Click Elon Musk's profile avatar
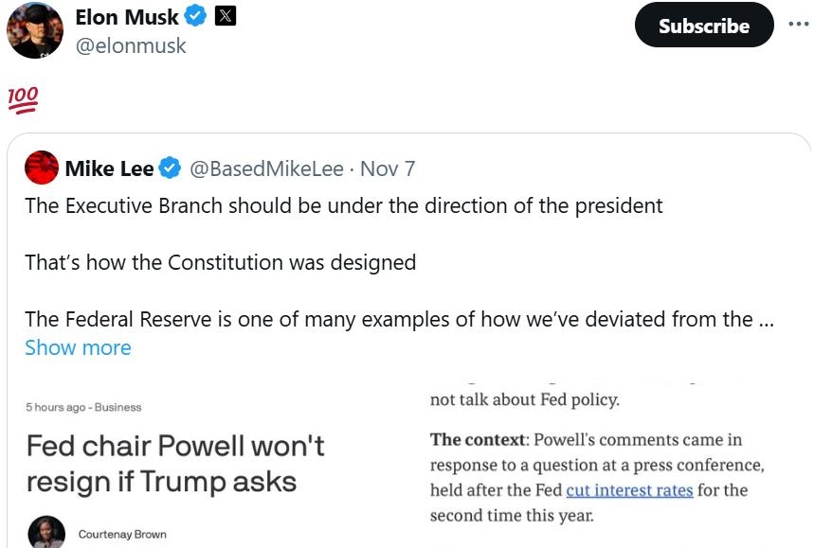Image resolution: width=814 pixels, height=548 pixels. point(35,29)
